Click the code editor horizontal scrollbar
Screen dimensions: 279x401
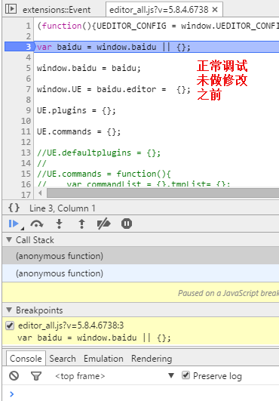coord(163,193)
